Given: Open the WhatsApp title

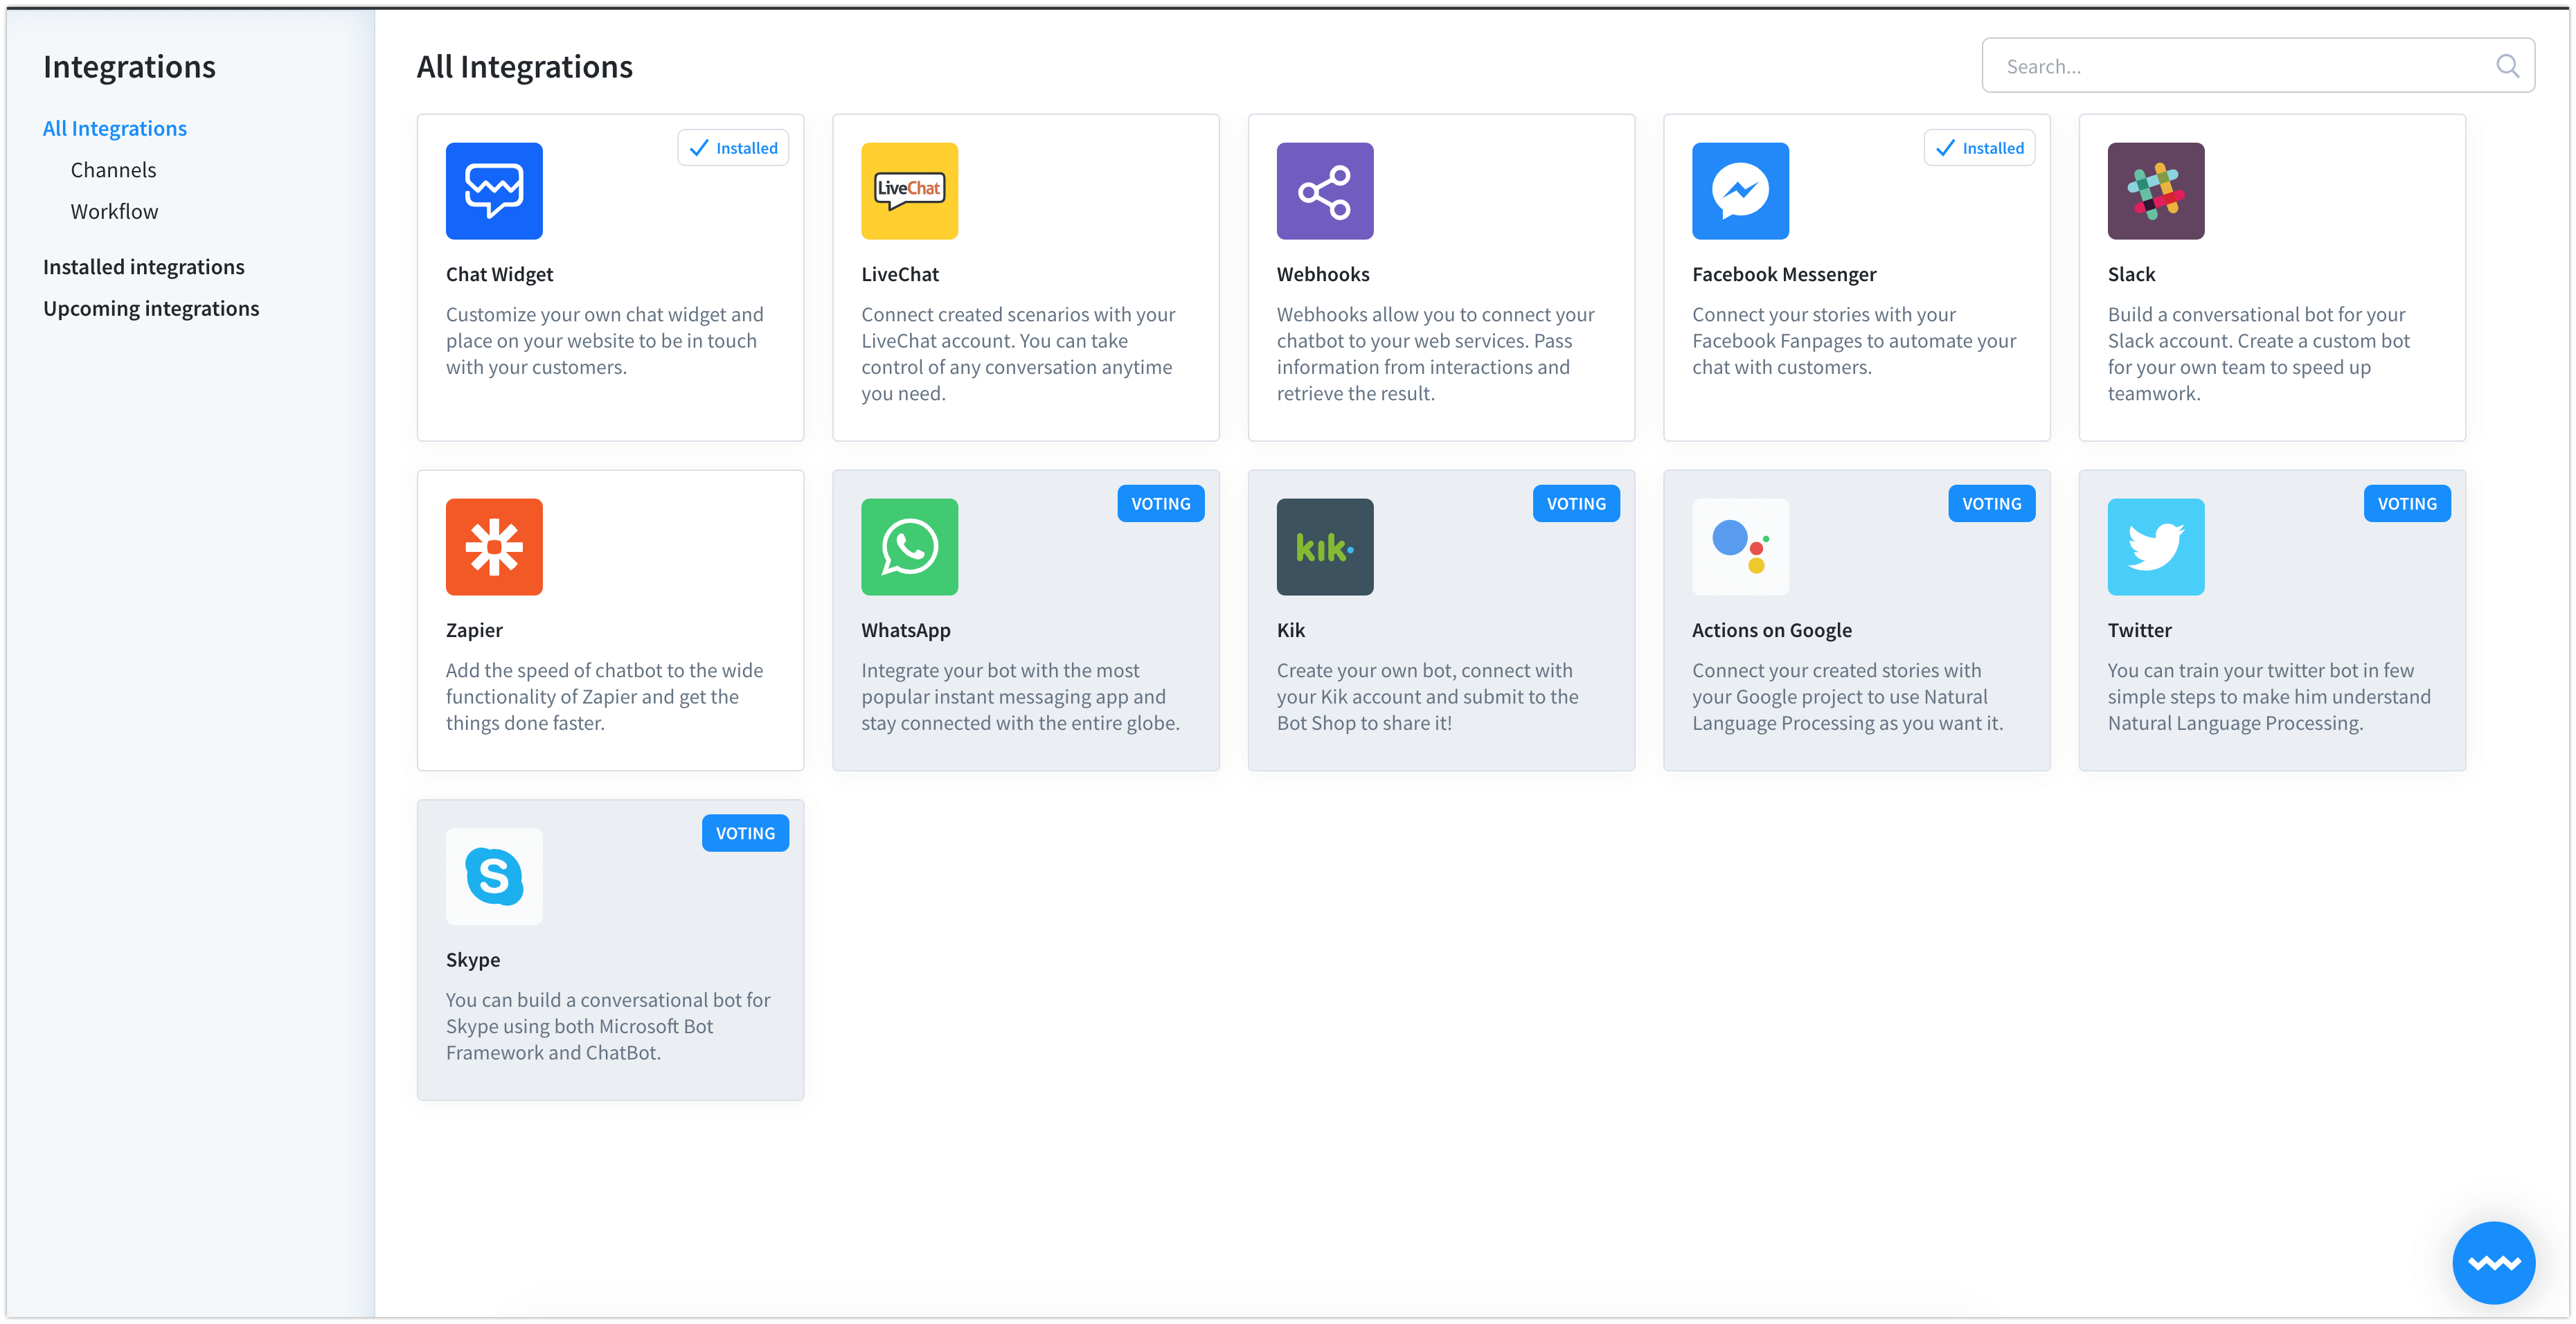Looking at the screenshot, I should [x=906, y=630].
